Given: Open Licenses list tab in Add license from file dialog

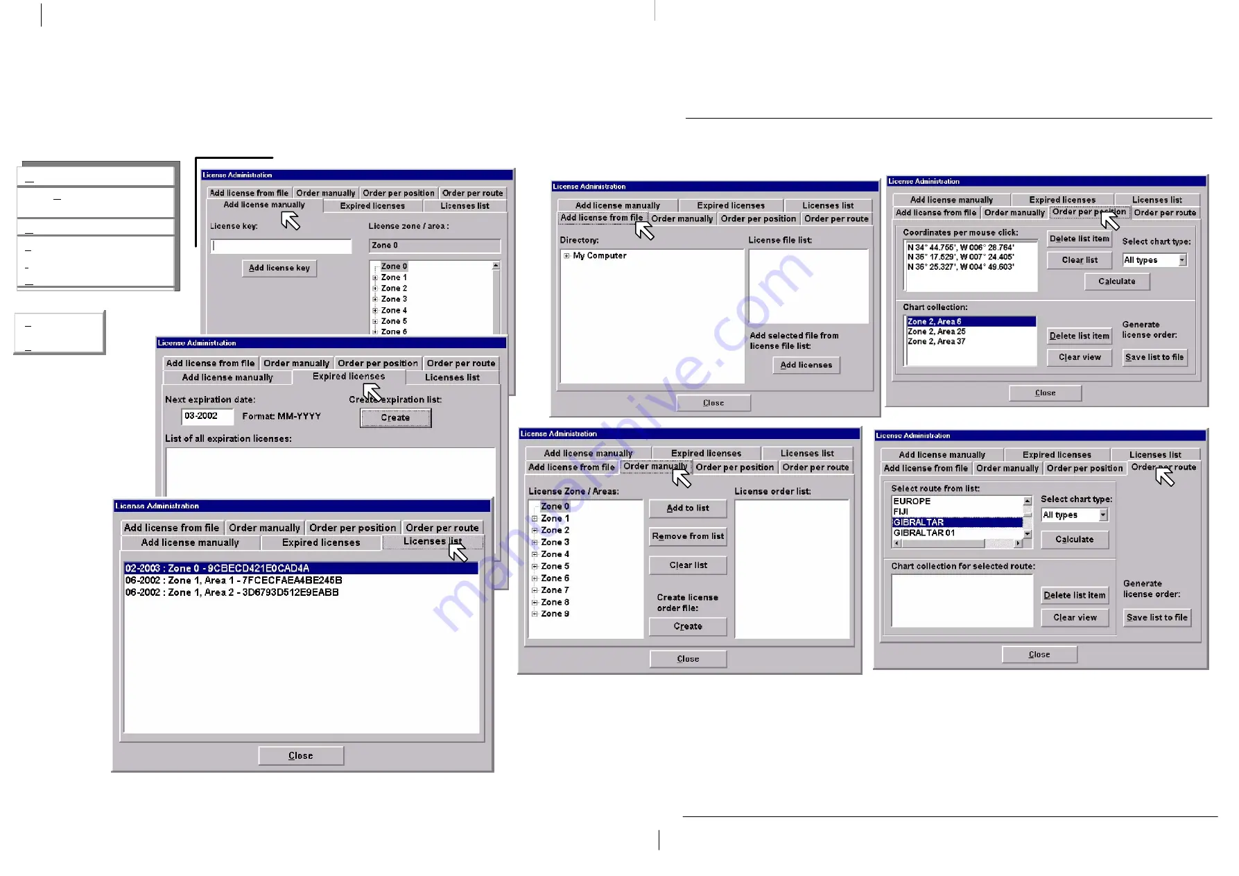Looking at the screenshot, I should 828,205.
